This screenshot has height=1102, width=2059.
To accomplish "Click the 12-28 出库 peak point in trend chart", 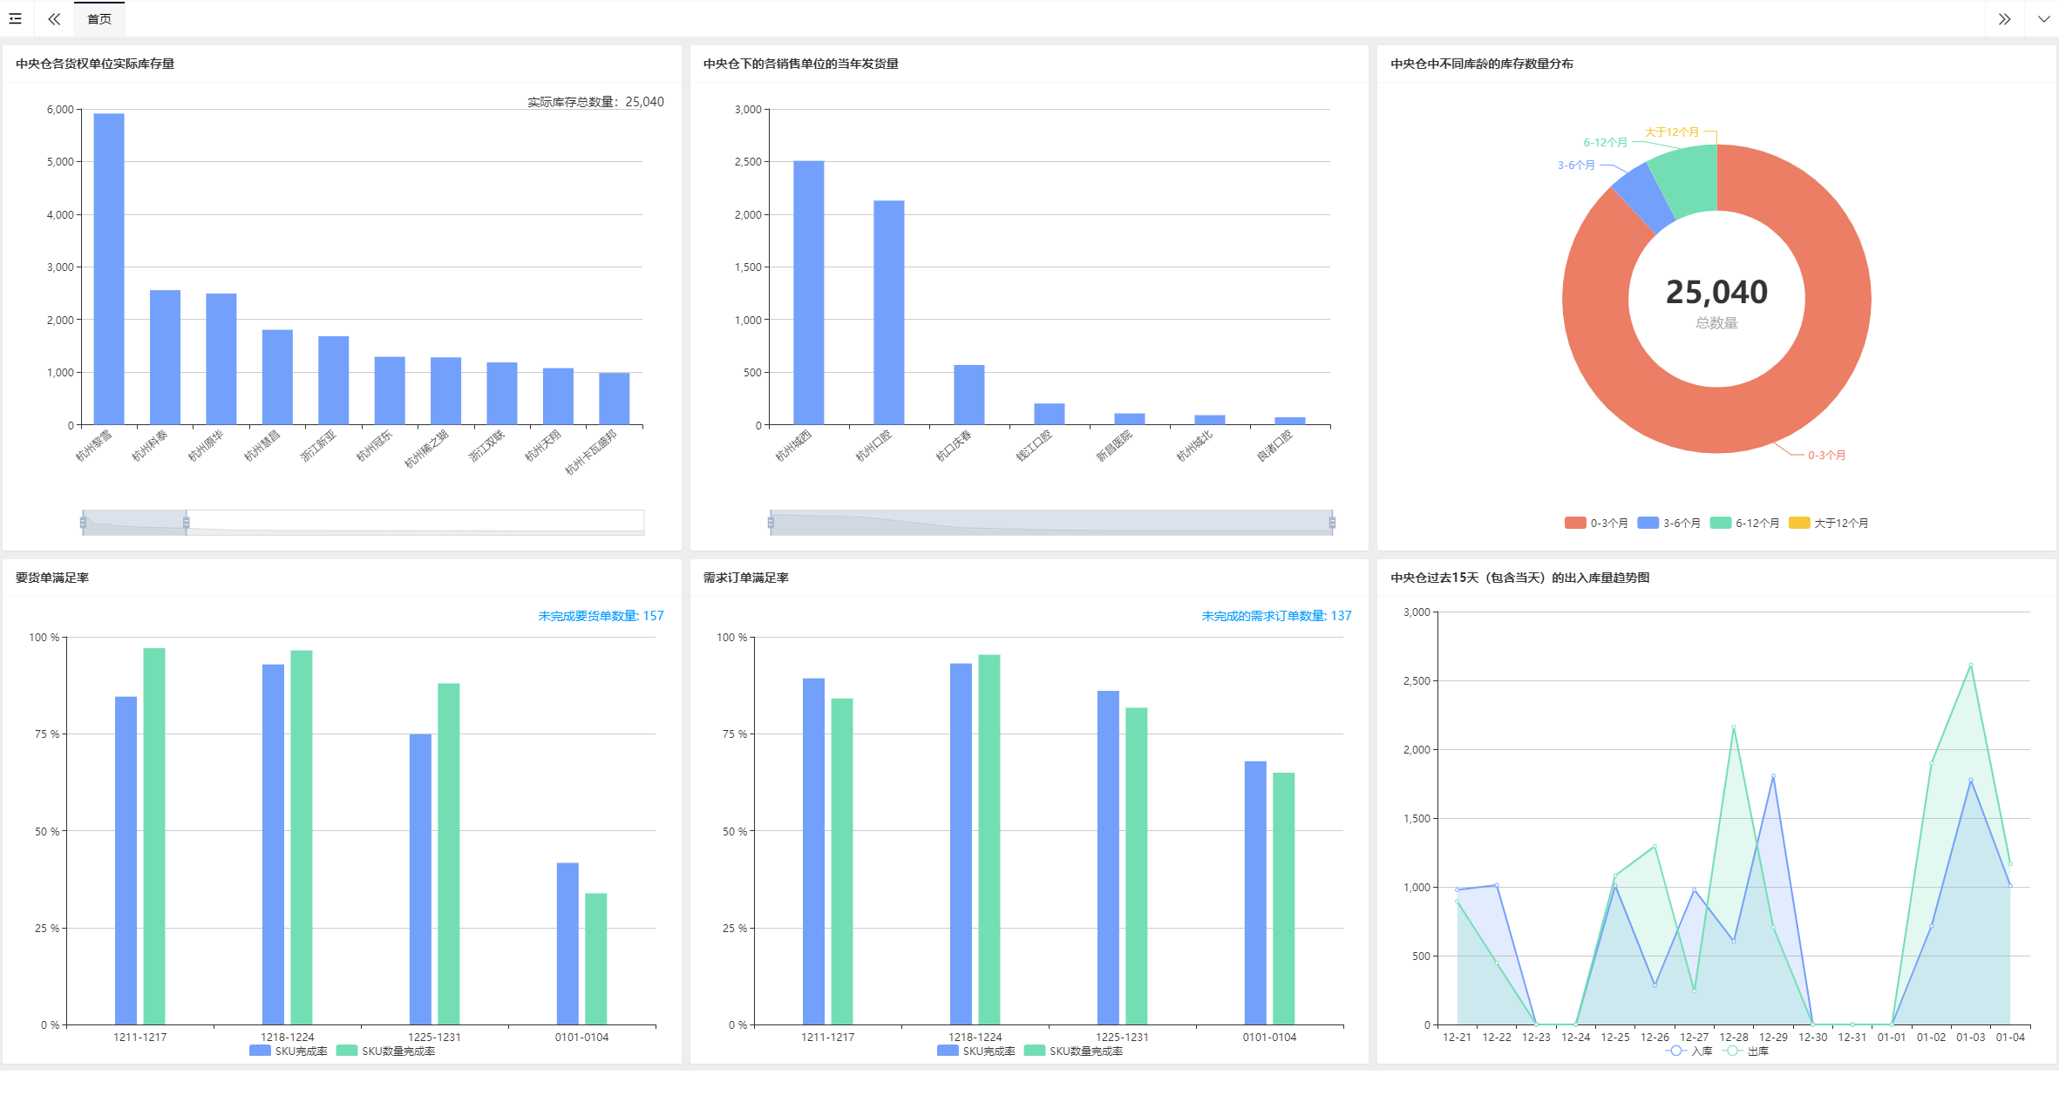I will 1734,727.
